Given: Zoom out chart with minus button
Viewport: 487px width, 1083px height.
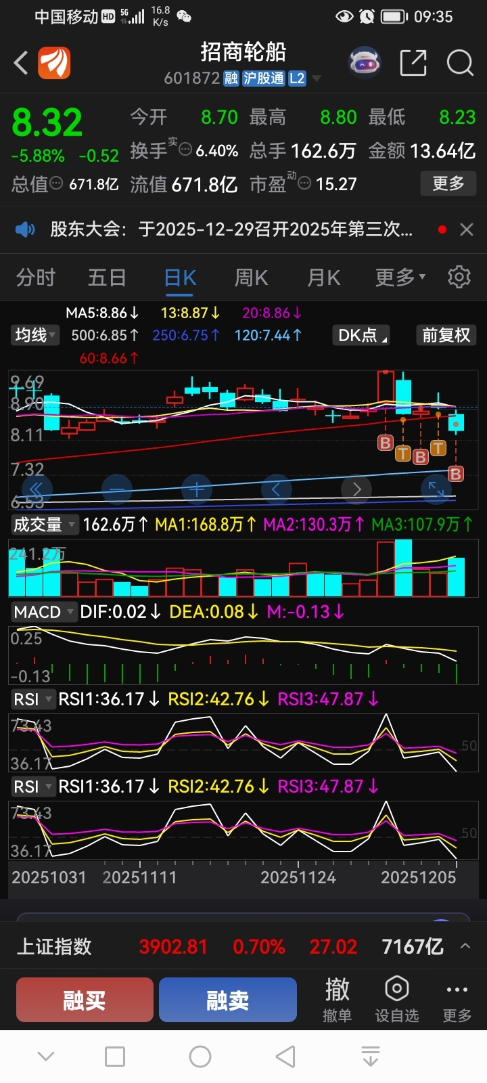Looking at the screenshot, I should click(117, 489).
